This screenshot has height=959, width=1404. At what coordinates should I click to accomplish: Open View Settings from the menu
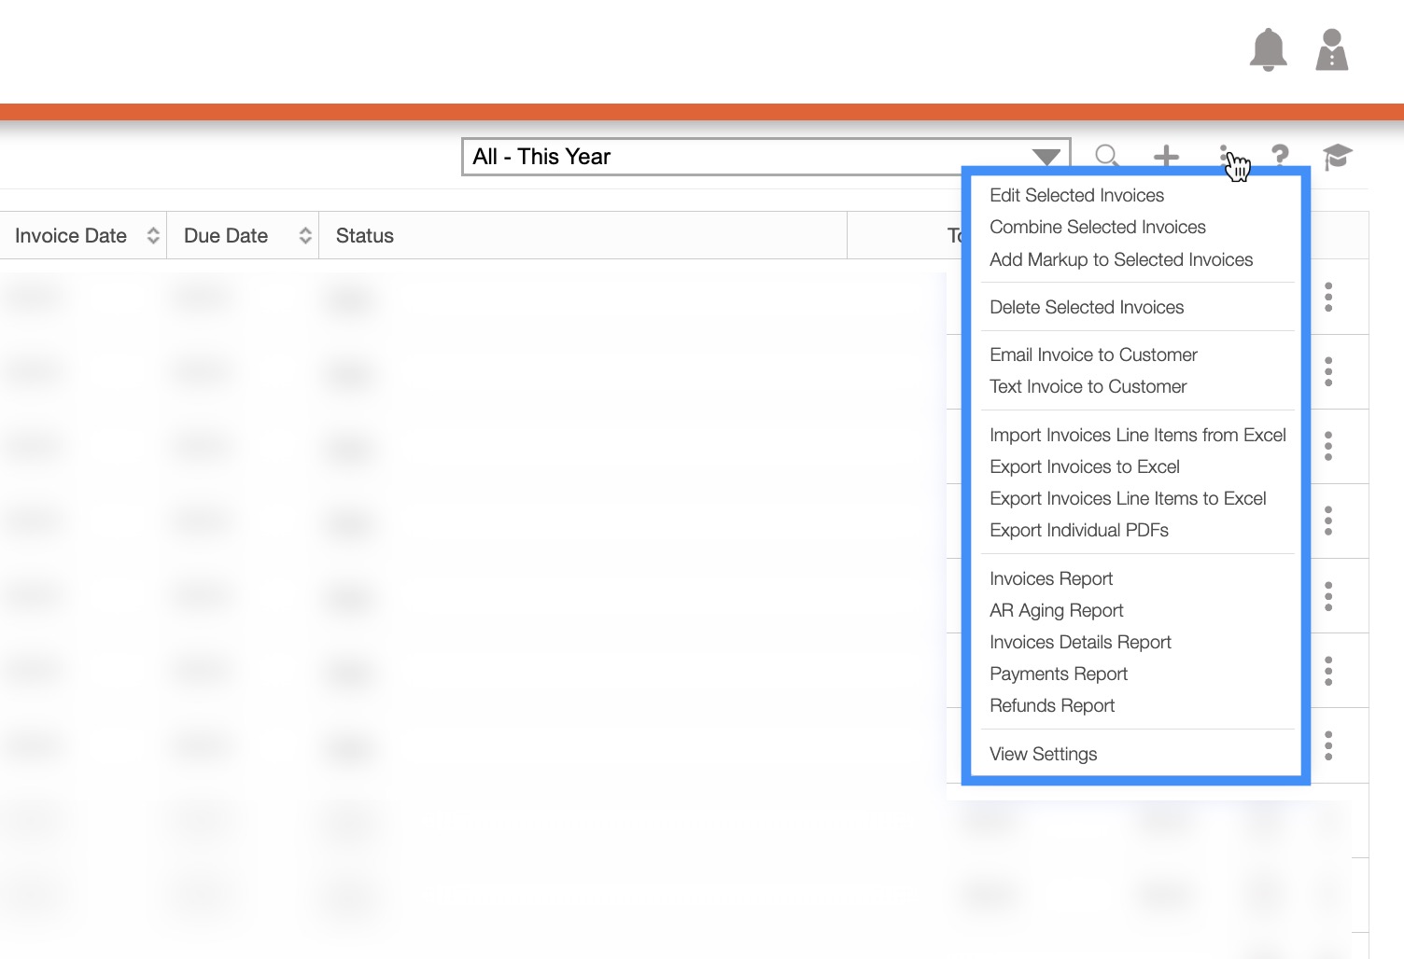click(x=1043, y=754)
